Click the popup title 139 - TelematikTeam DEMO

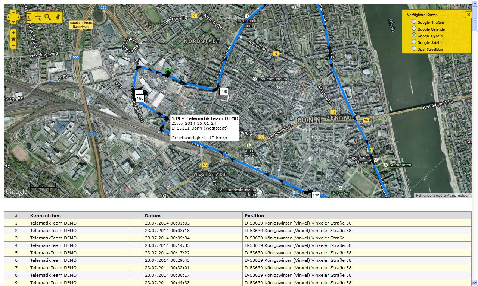205,118
